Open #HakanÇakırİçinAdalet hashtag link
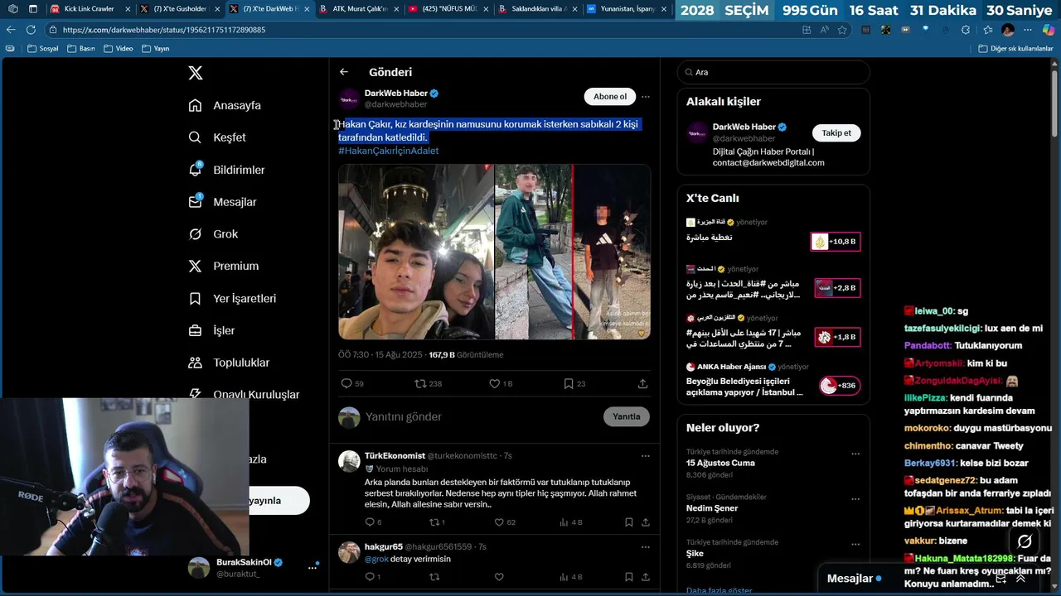The height and width of the screenshot is (596, 1061). point(389,151)
